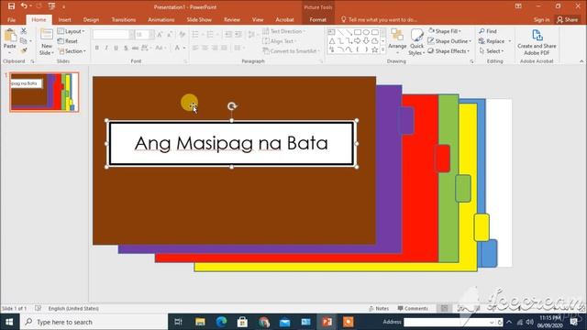Click the PowerPoint taskbar icon
Viewport: 587px width, 330px height.
(x=327, y=322)
